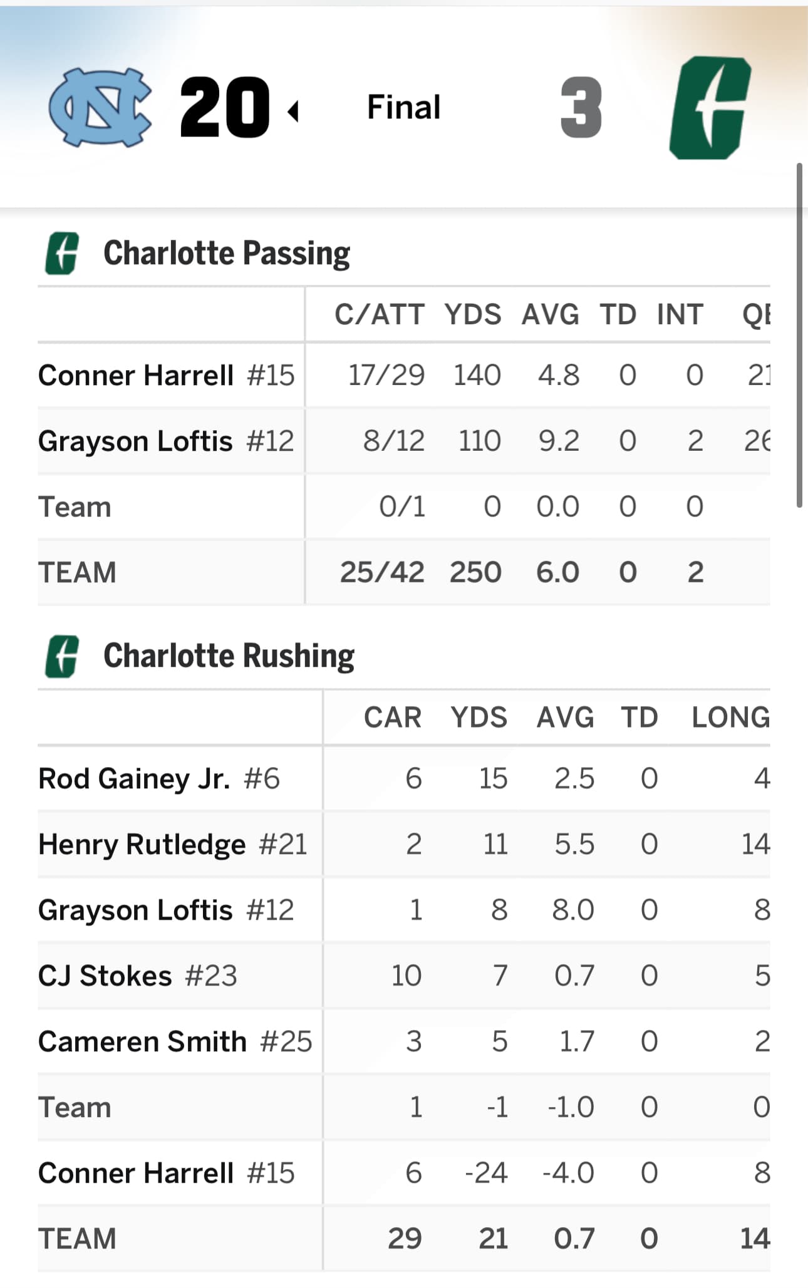
Task: Click the page vertical scrollbar
Action: tap(799, 335)
